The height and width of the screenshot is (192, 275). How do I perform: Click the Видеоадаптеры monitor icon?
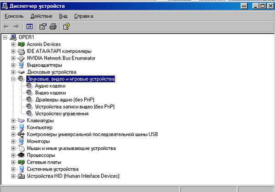(21, 65)
